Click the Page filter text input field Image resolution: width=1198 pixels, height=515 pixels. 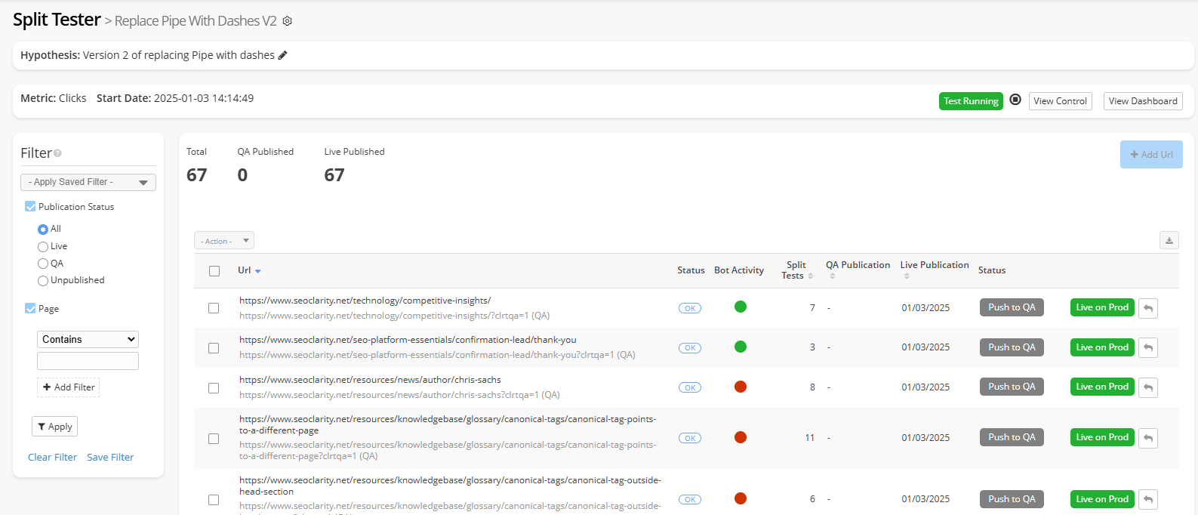(x=88, y=361)
